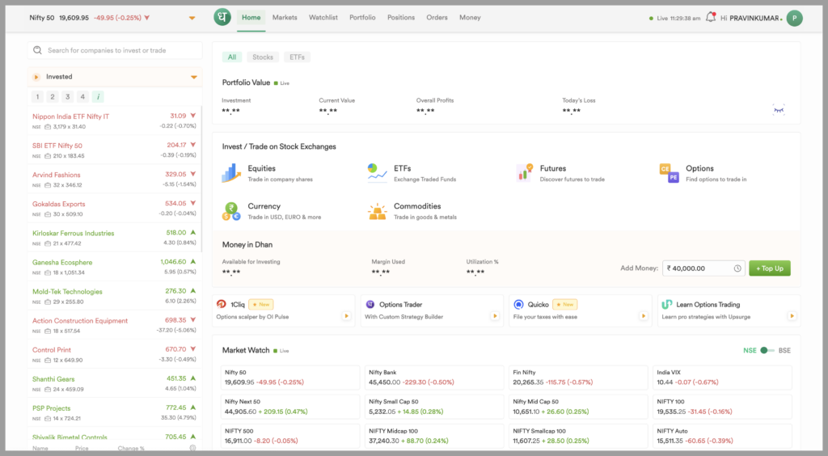Image resolution: width=828 pixels, height=456 pixels.
Task: Click the Dhan logo icon
Action: click(x=222, y=18)
